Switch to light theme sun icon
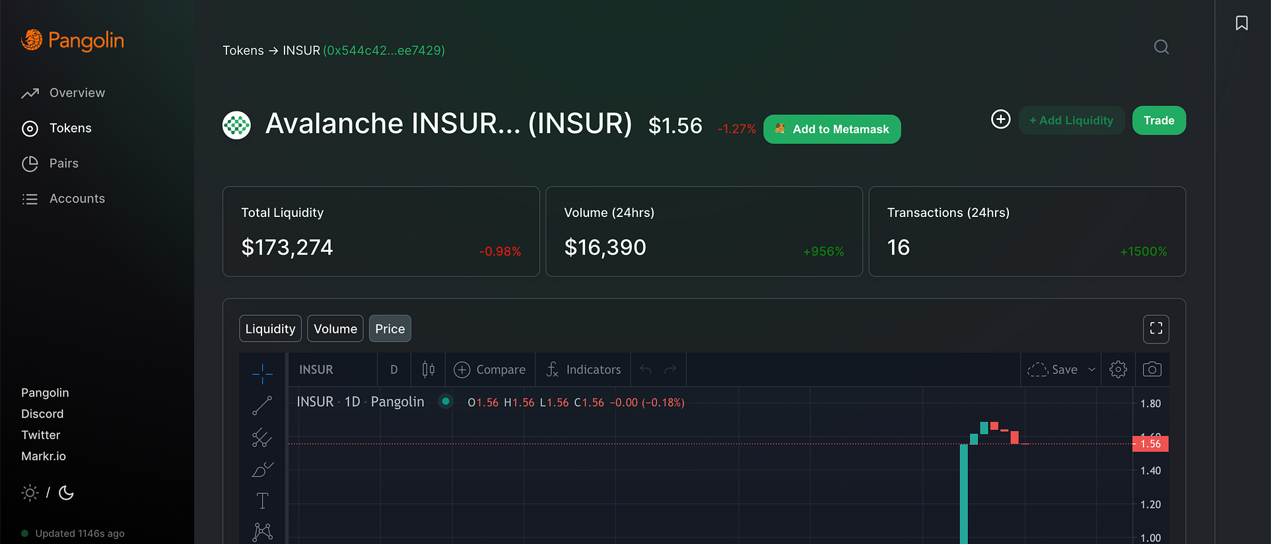The width and height of the screenshot is (1271, 544). point(30,493)
